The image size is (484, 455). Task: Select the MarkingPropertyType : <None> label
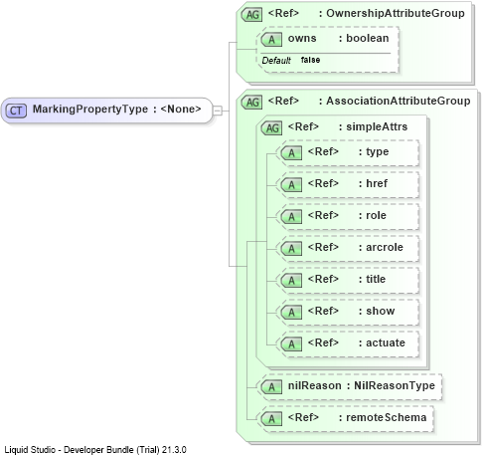coord(116,109)
